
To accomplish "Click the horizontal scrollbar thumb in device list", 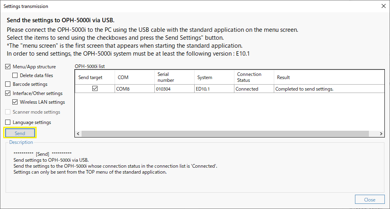I will [x=225, y=134].
